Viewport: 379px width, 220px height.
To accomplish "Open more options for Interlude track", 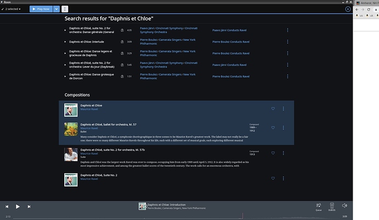I will (287, 42).
